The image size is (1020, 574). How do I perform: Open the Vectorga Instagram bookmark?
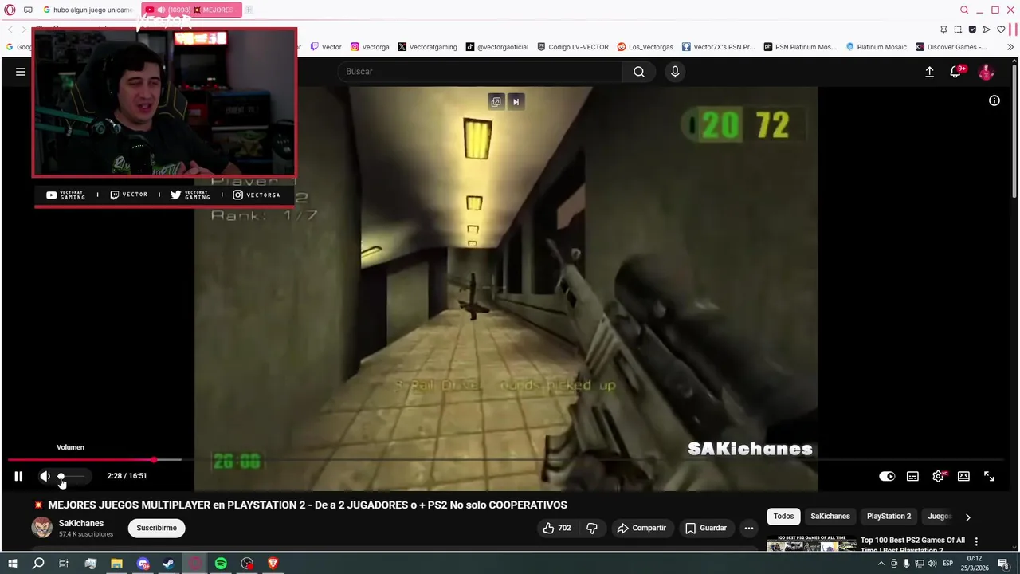click(370, 47)
